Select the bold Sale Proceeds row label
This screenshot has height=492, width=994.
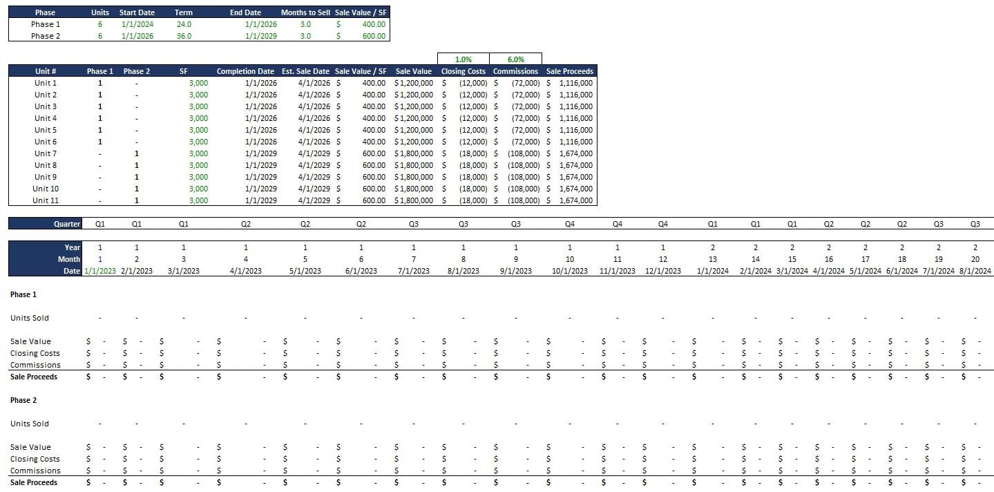tap(33, 377)
